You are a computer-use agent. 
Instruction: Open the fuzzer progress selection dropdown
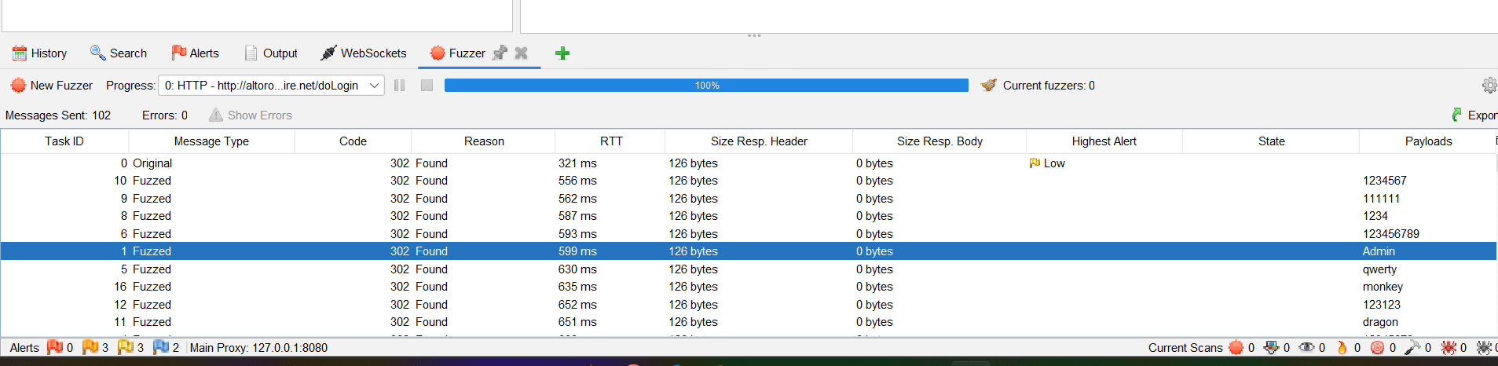pos(272,86)
